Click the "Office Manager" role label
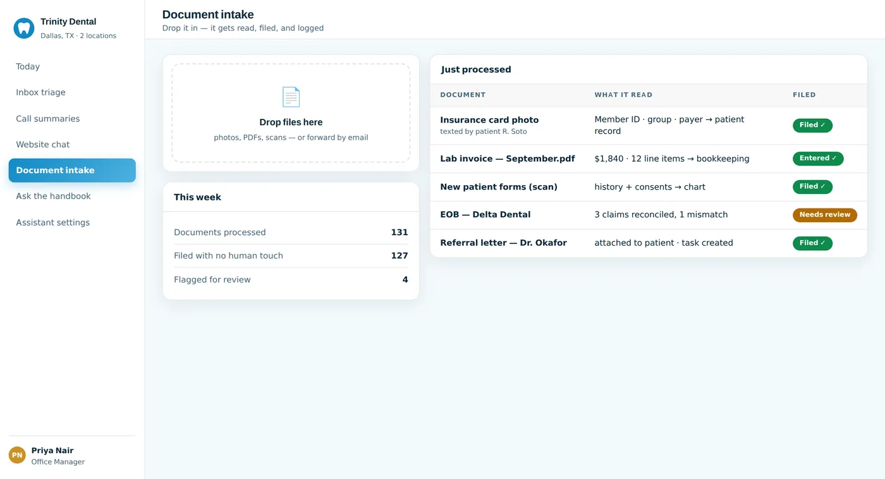 [x=58, y=462]
